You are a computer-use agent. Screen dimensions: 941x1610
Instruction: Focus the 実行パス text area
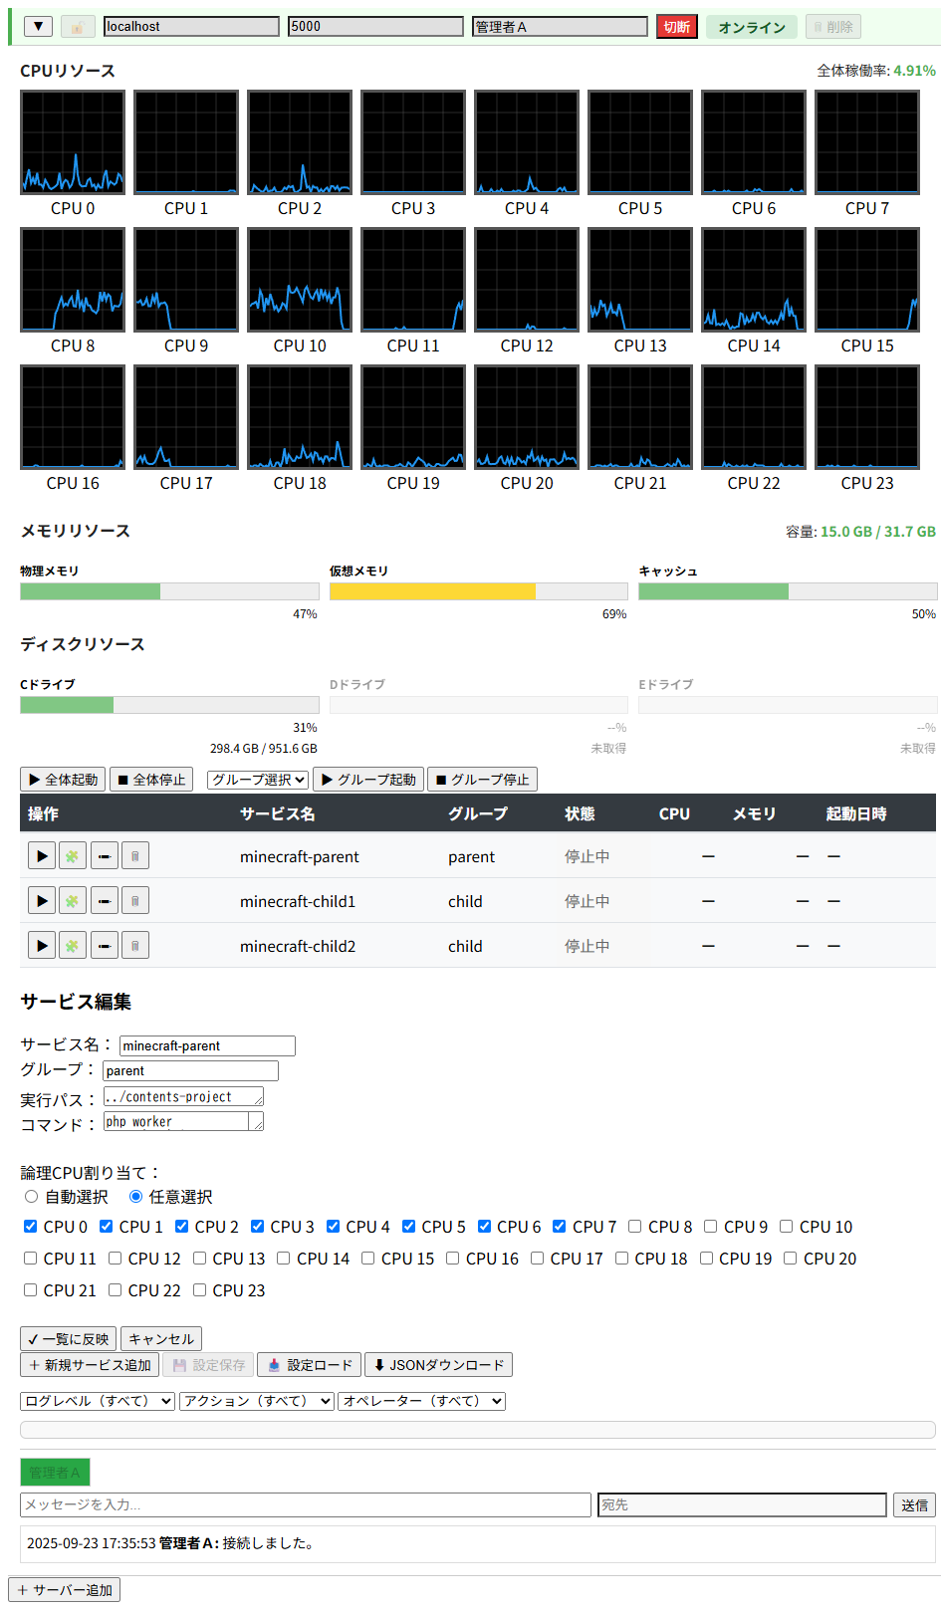point(183,1096)
